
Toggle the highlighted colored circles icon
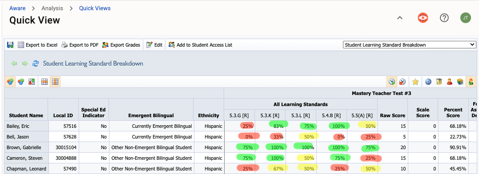(x=10, y=82)
